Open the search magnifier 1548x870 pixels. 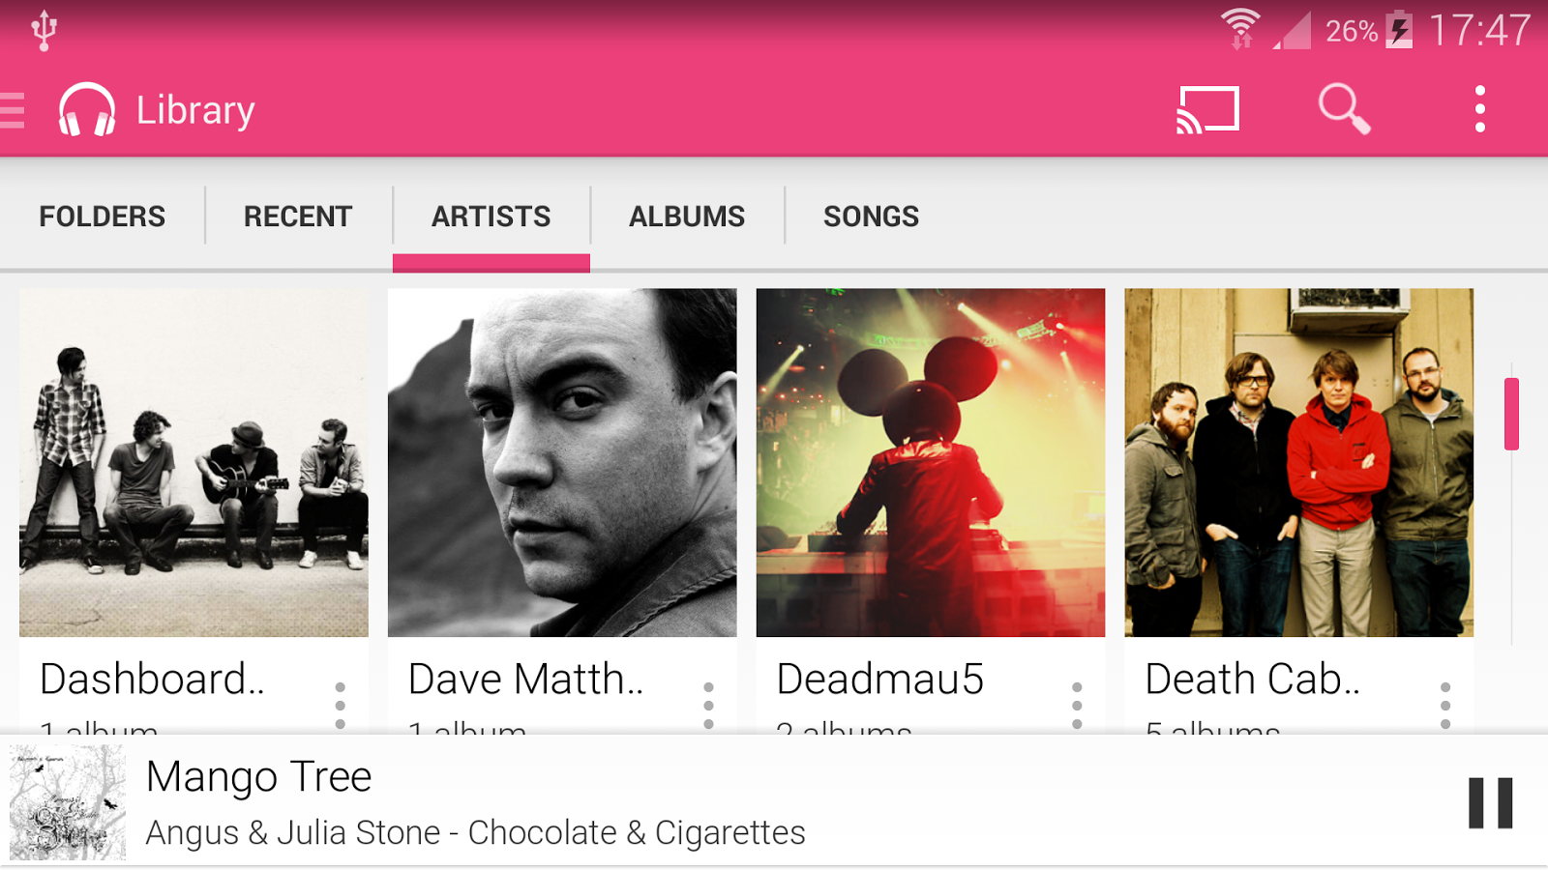(1344, 109)
